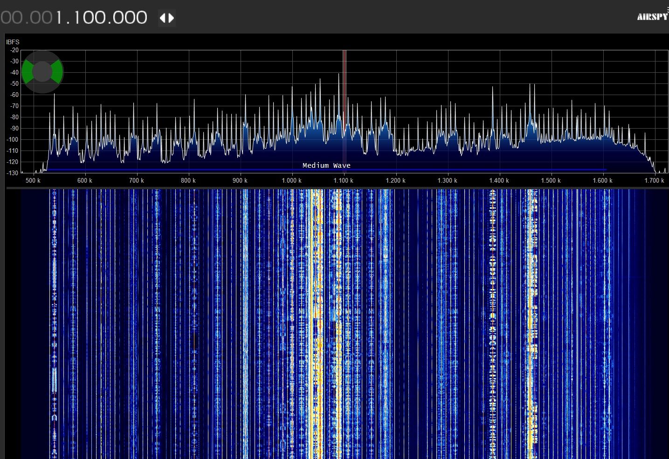669x459 pixels.
Task: Click the dimmed leading 00 digits of the frequency
Action: (11, 18)
